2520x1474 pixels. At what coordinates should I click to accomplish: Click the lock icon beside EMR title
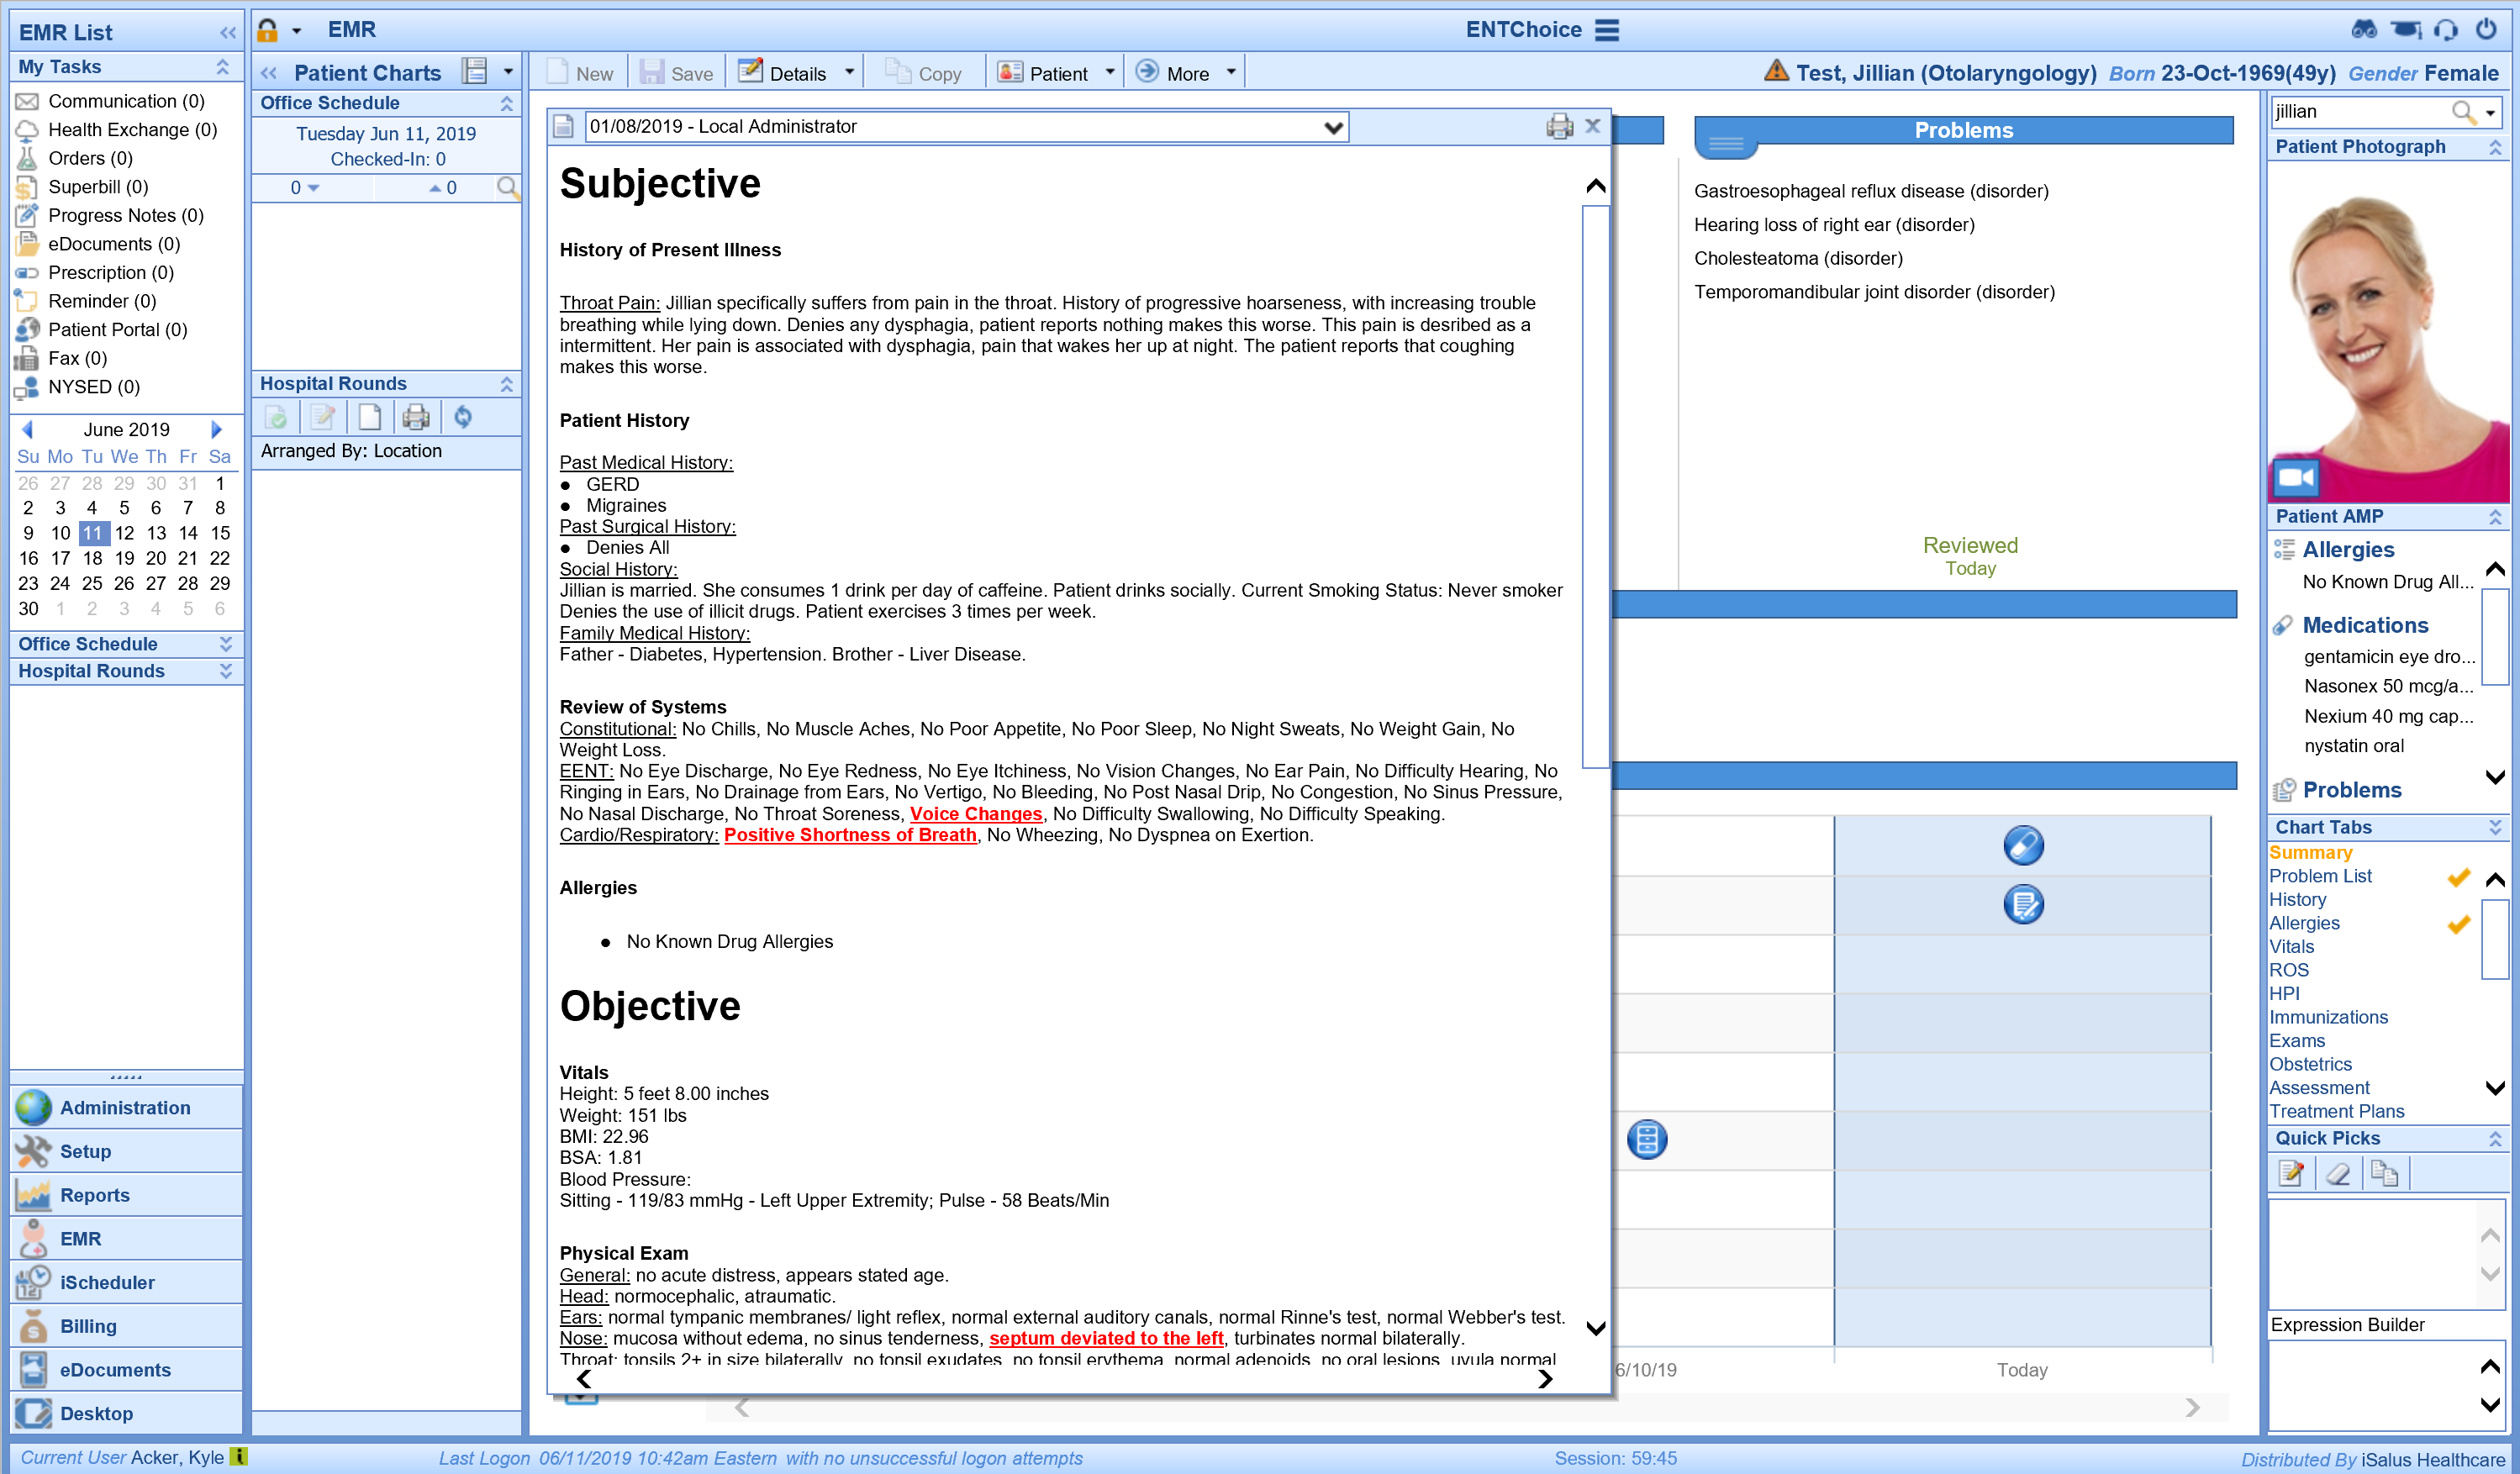click(268, 30)
